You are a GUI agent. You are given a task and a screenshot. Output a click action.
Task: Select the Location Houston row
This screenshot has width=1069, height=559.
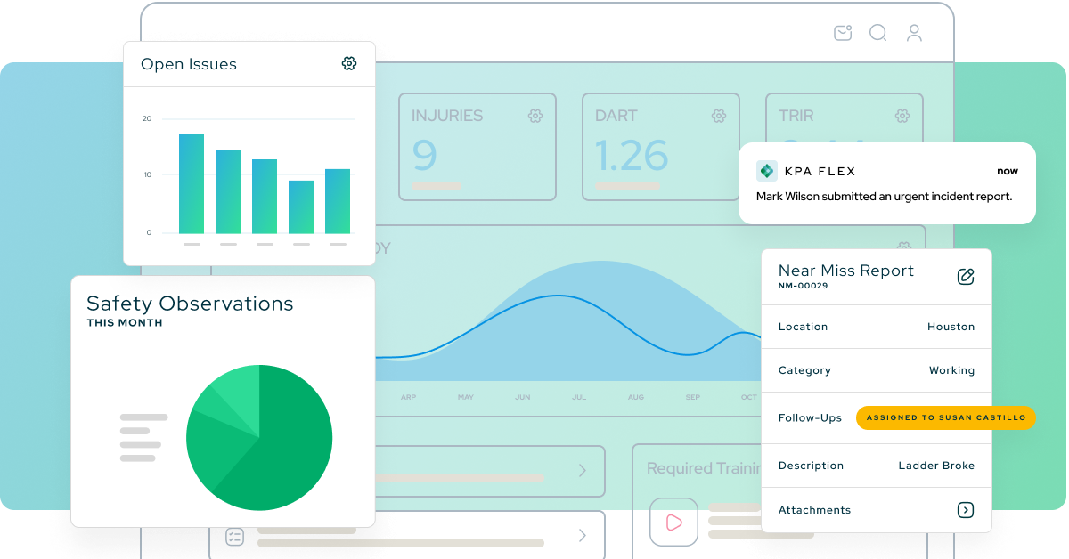(x=876, y=327)
